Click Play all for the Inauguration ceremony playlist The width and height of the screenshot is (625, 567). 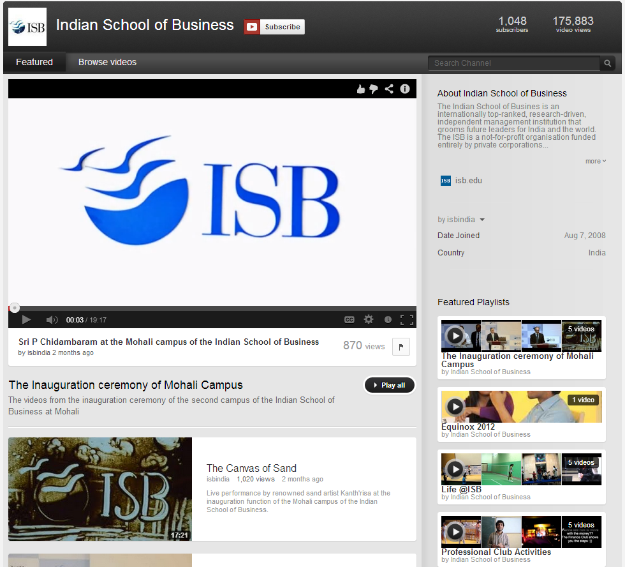coord(389,385)
